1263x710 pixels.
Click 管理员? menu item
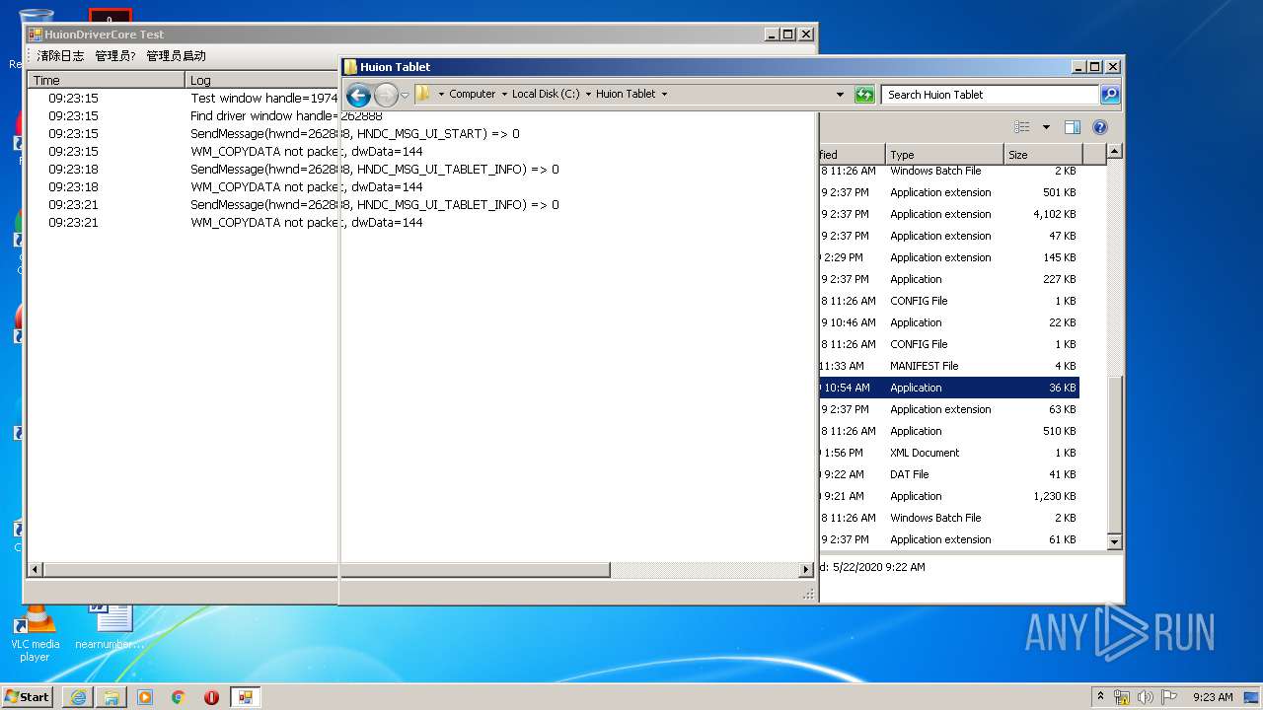(x=114, y=56)
